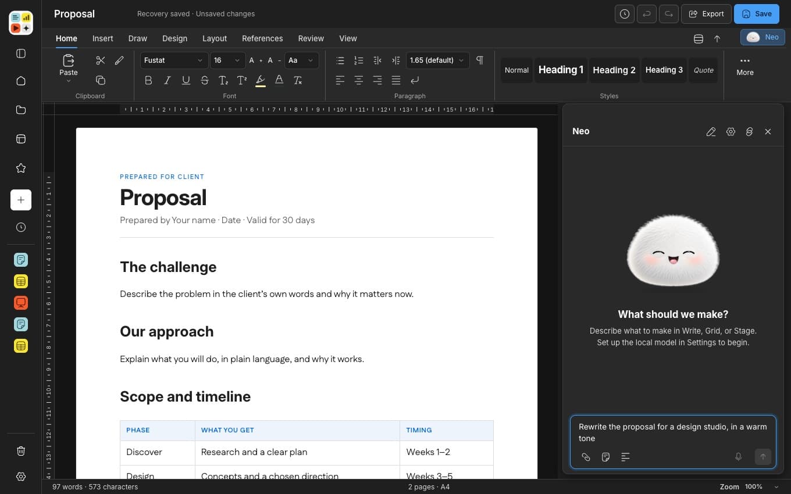Toggle subscript formatting
The width and height of the screenshot is (791, 494).
pos(223,80)
